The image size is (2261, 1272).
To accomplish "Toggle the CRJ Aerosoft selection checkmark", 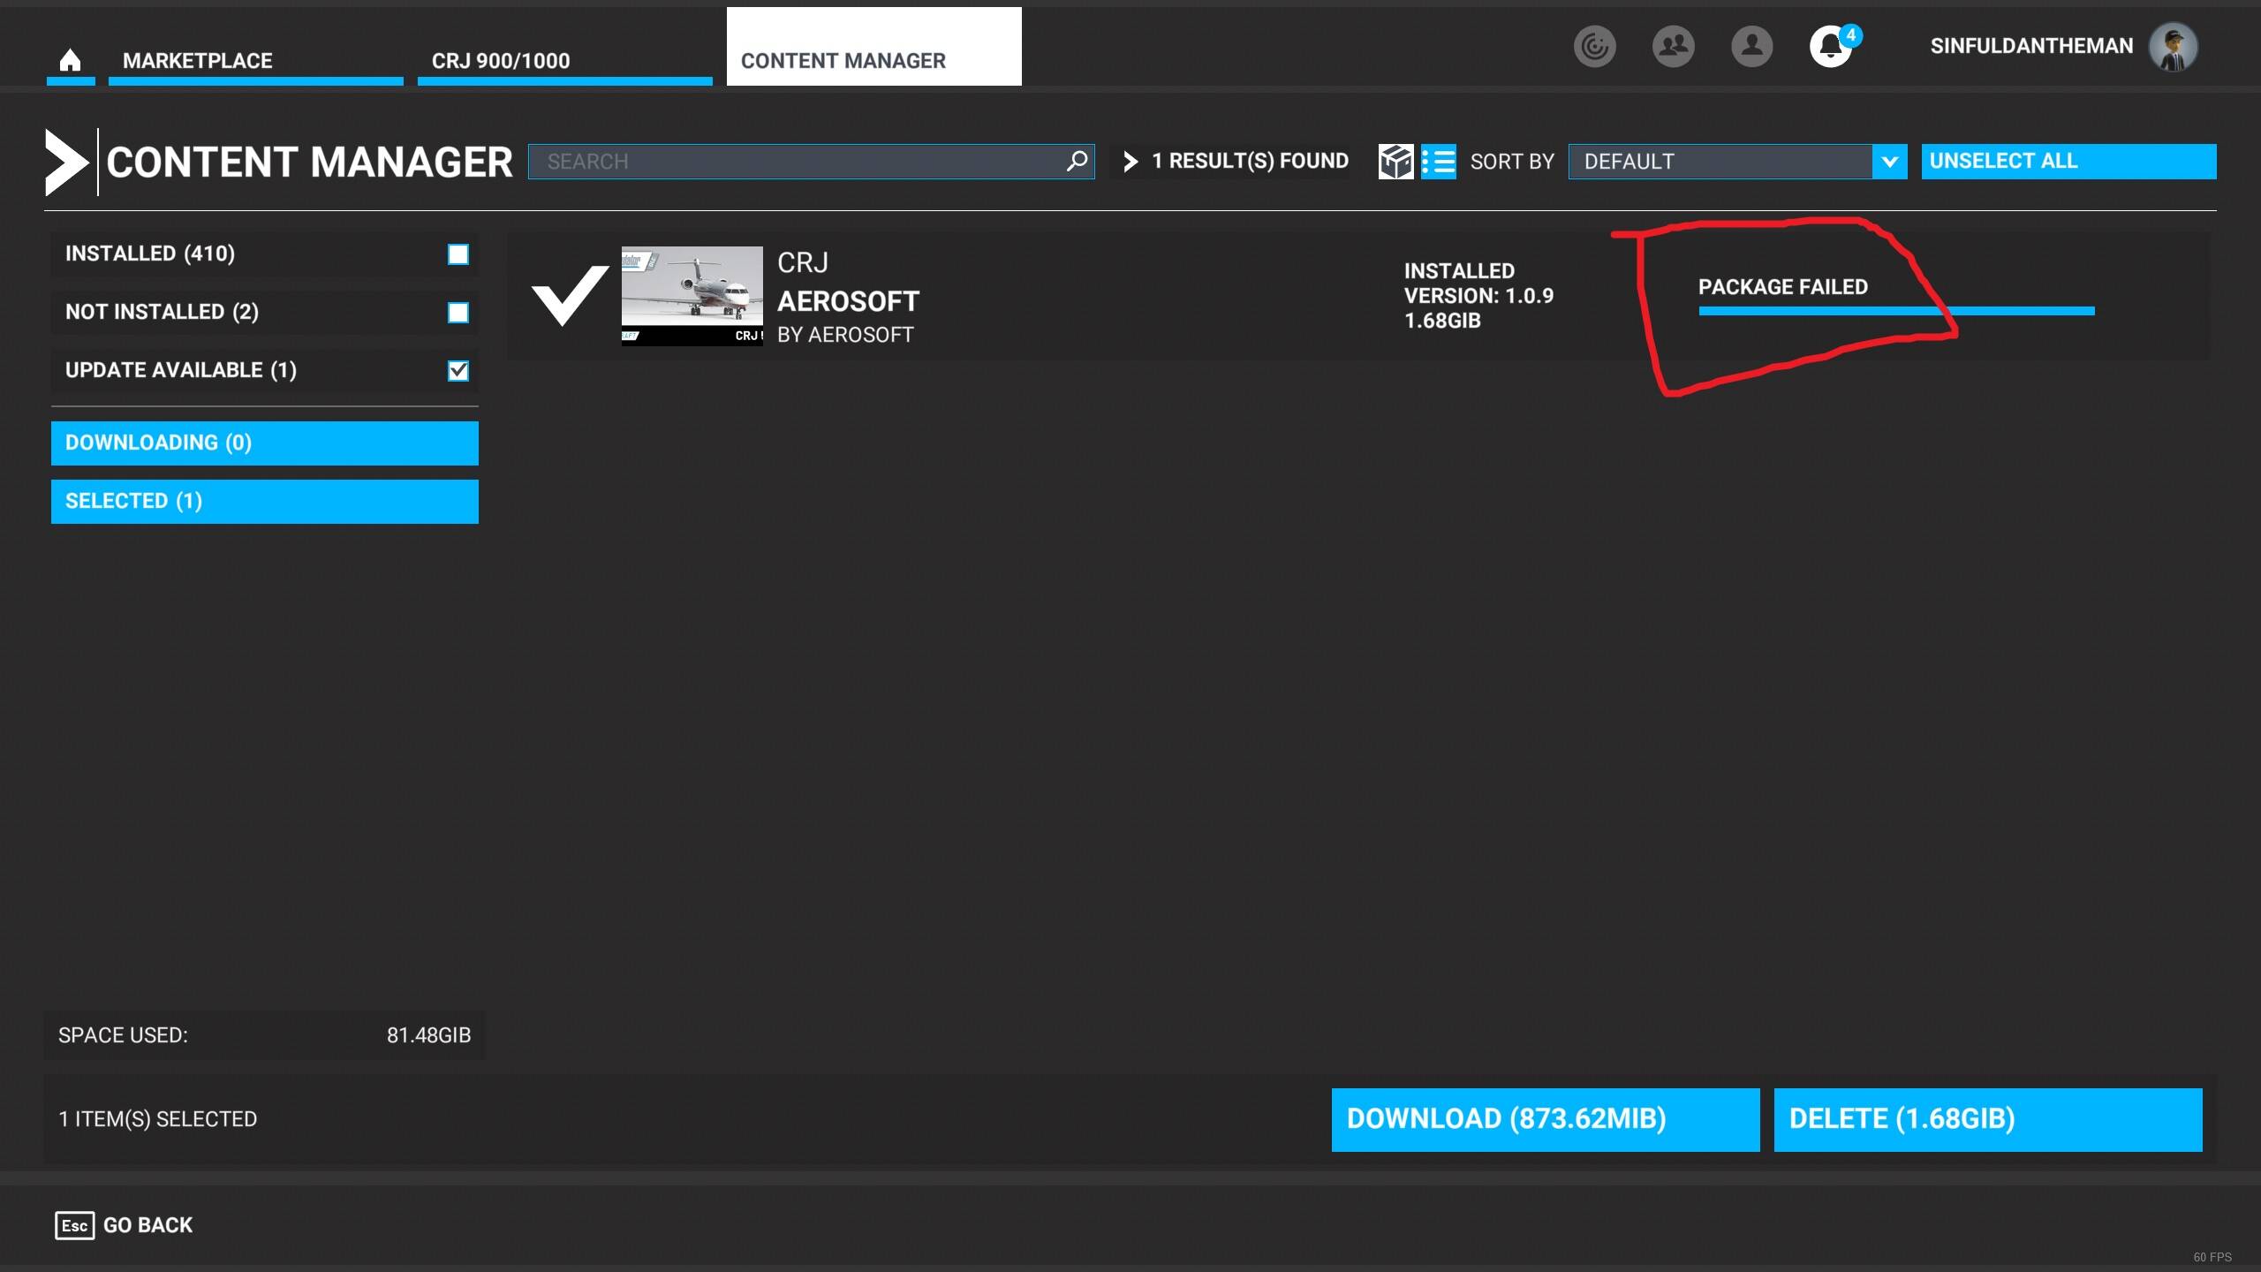I will (x=570, y=296).
